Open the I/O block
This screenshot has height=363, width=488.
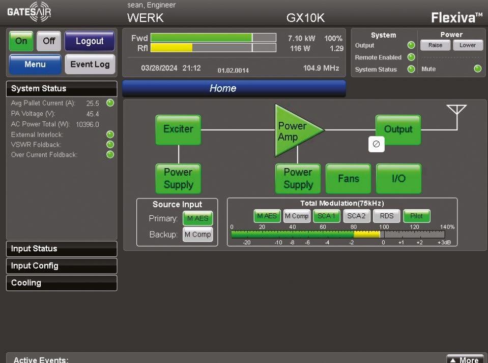pyautogui.click(x=398, y=179)
